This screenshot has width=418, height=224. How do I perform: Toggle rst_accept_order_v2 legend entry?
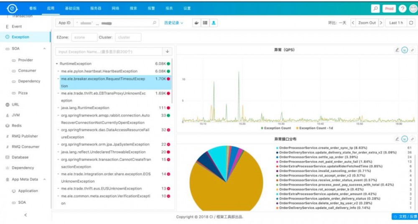pos(321,175)
